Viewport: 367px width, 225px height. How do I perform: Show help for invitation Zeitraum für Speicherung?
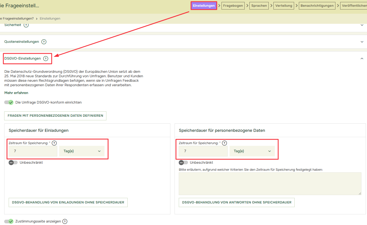[54, 143]
